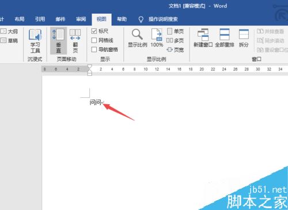Click Reset Window Position (重设窗口位置)
Viewport: 288px width, 210px height.
(272, 50)
